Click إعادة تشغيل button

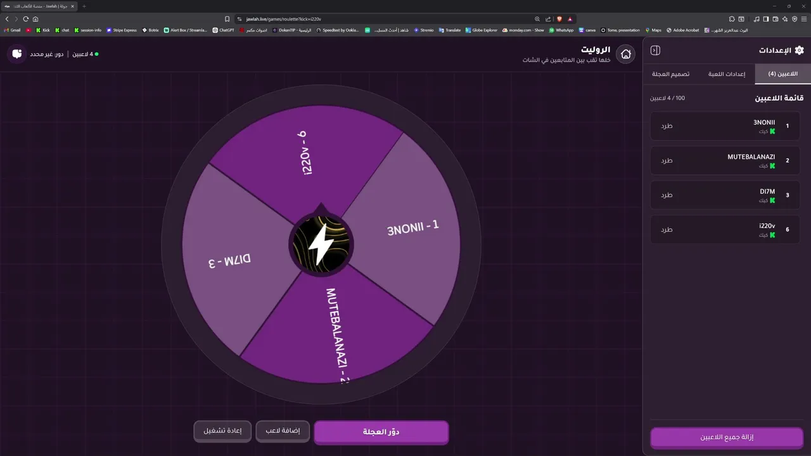click(x=222, y=431)
